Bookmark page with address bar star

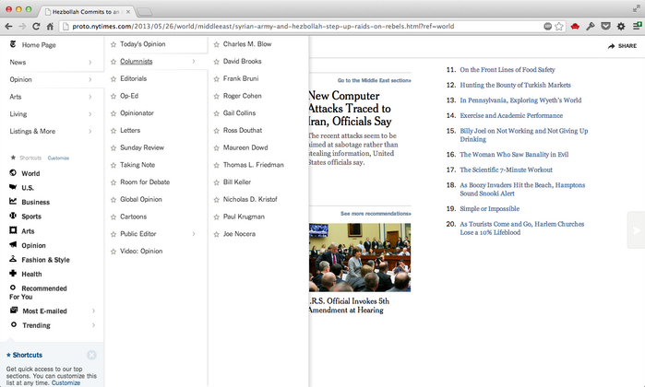click(559, 27)
